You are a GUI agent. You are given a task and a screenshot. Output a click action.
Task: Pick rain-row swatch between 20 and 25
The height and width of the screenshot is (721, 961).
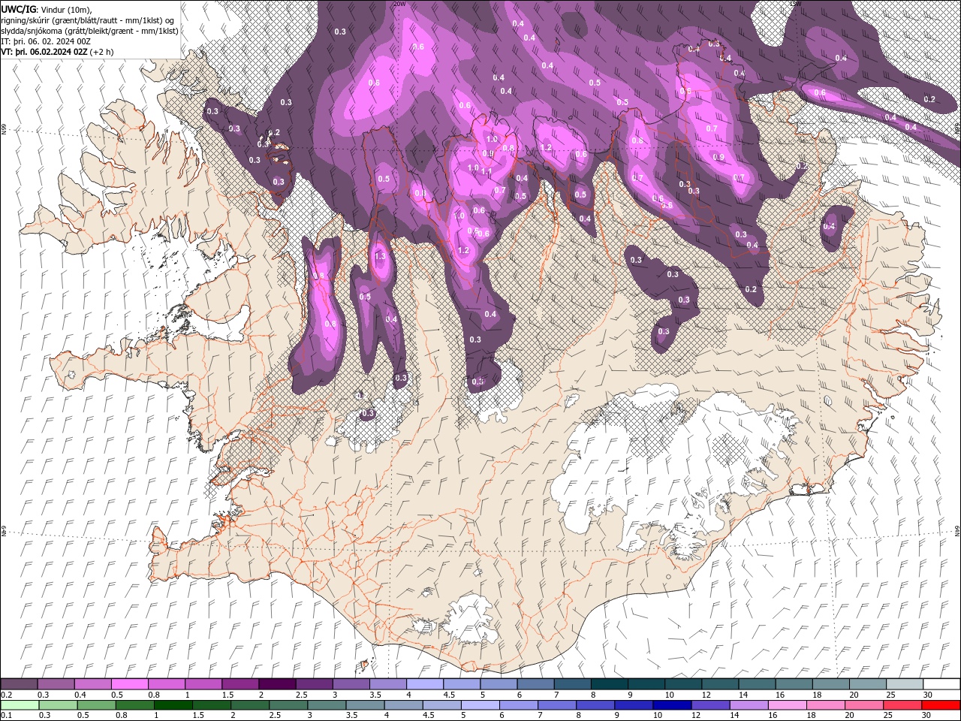pos(866,704)
